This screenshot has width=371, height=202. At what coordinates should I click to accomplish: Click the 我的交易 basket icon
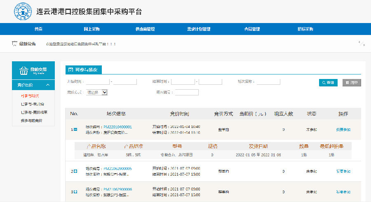[23, 70]
